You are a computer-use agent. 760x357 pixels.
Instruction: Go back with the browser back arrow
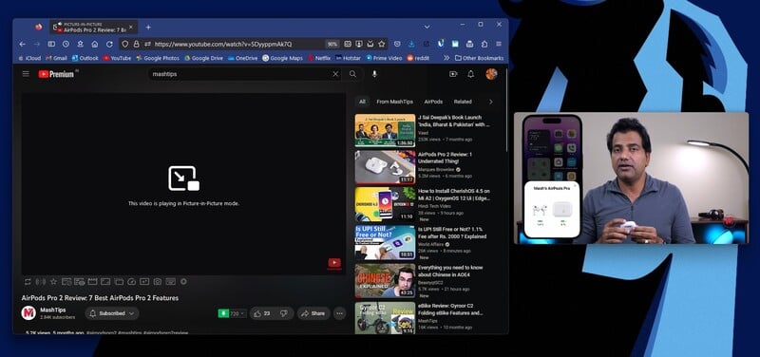pyautogui.click(x=22, y=44)
